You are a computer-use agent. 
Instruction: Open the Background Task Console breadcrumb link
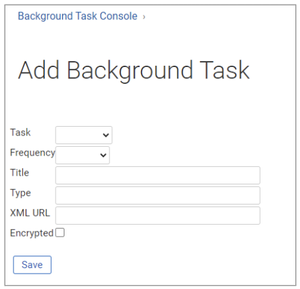[77, 16]
